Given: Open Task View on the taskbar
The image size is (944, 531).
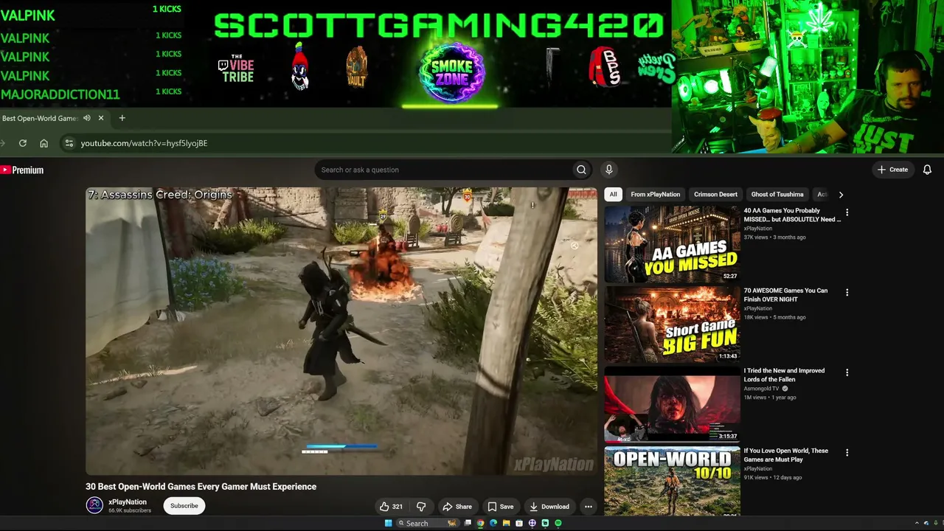Looking at the screenshot, I should click(x=468, y=523).
